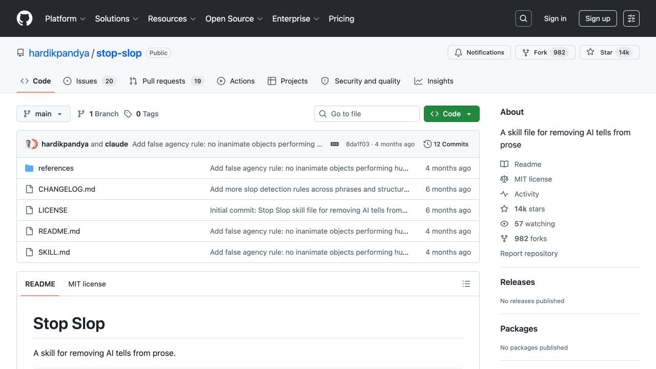Switch to the Issues tab
The height and width of the screenshot is (369, 656).
[x=90, y=81]
